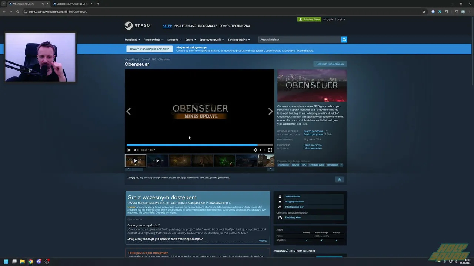Open the język language dropdown
474x266 pixels.
pos(341,19)
